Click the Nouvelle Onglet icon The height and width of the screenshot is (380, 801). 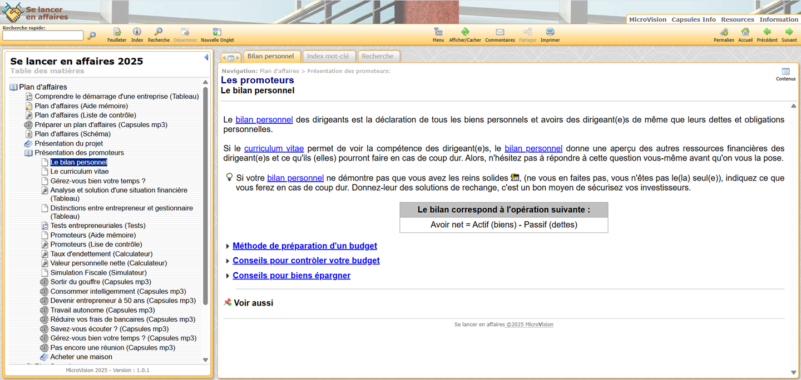tap(217, 32)
